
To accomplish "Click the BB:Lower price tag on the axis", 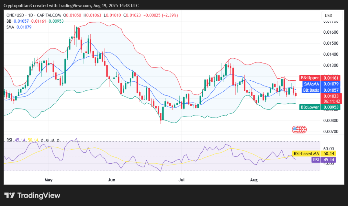I will pyautogui.click(x=310, y=107).
